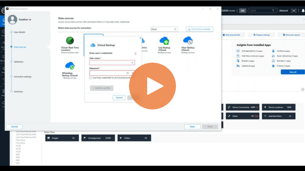Close the iCloud Backup credentials dialog
This screenshot has width=305, height=171.
140,38
